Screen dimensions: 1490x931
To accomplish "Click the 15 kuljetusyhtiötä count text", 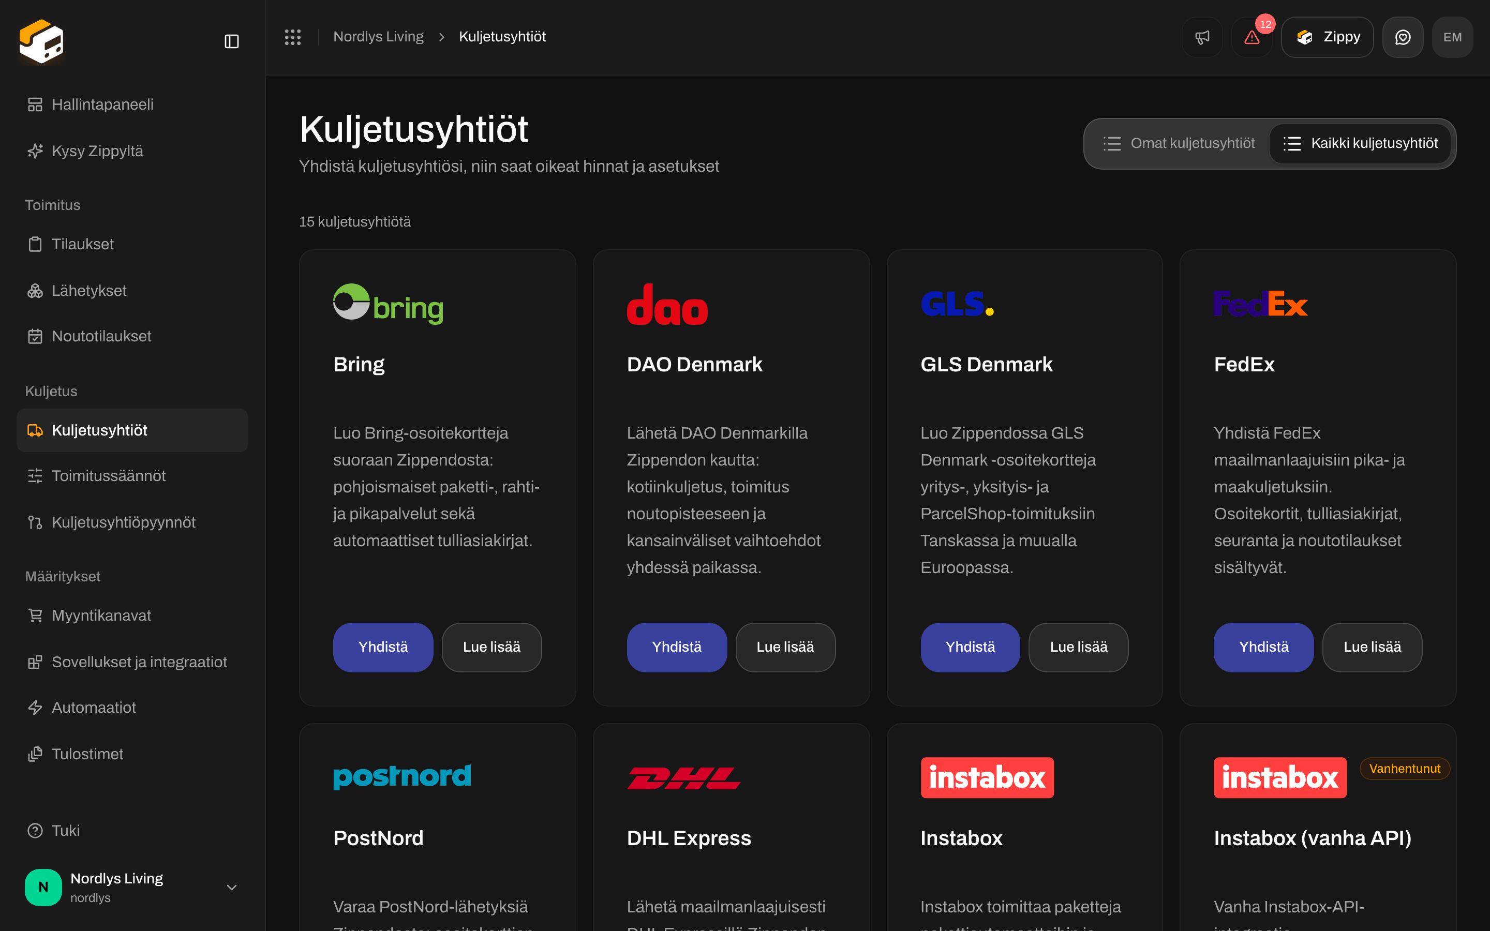I will click(354, 222).
